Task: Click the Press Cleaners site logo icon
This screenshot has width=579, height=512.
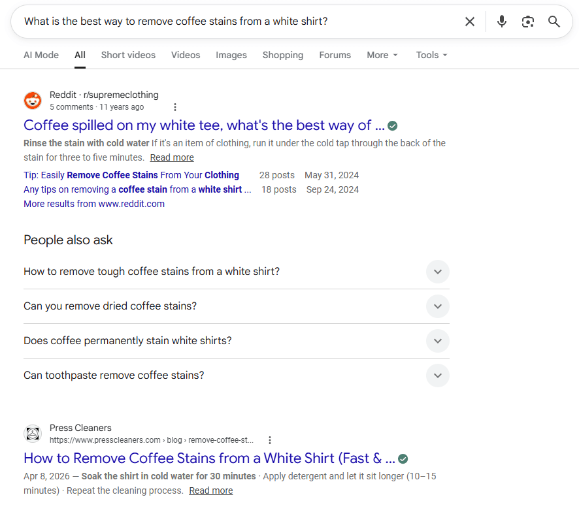Action: coord(33,434)
